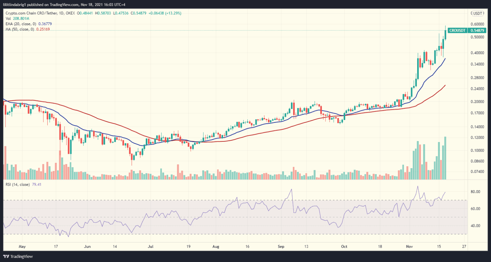Click the Jul label on the time axis
Image resolution: width=491 pixels, height=262 pixels.
tap(151, 246)
